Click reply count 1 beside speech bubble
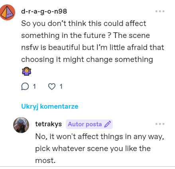 34,86
